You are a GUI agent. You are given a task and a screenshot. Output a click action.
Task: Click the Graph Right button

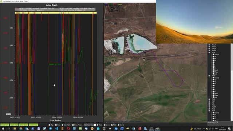tap(14, 125)
